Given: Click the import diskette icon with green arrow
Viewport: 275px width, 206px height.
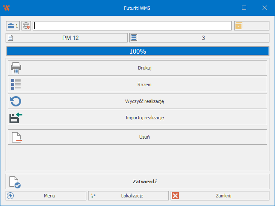Looking at the screenshot, I should pos(16,118).
